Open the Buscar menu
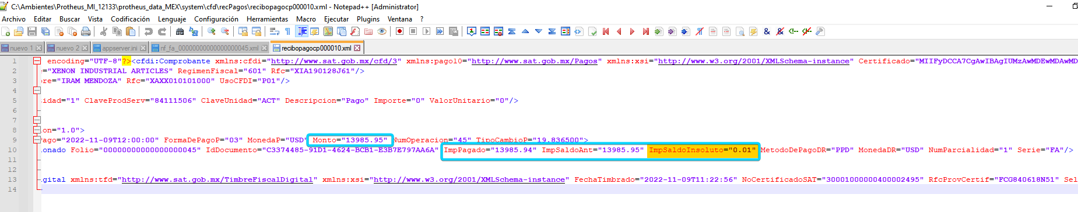Screen dimensions: 1078x212 coord(69,19)
